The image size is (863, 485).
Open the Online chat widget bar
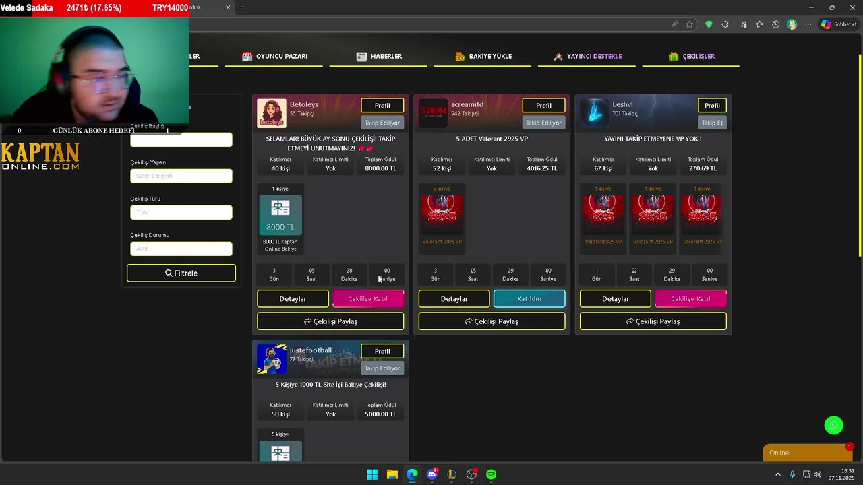[x=808, y=453]
